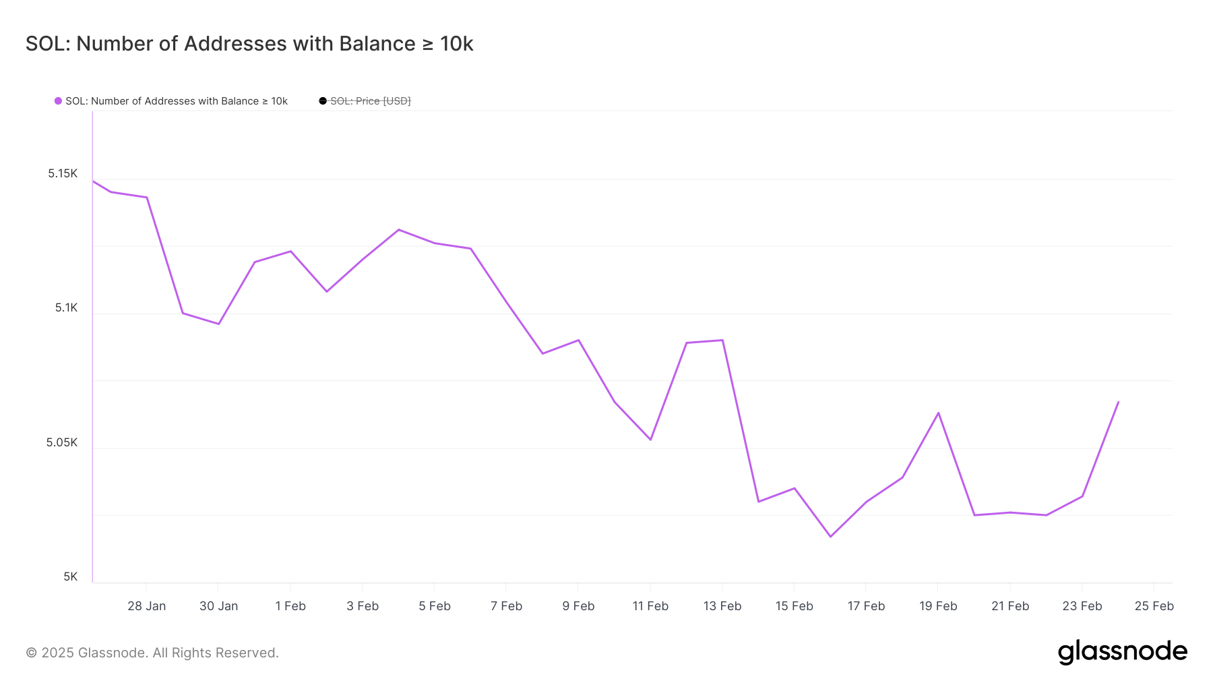Select the 25 Feb x-axis label
The height and width of the screenshot is (683, 1213).
[1154, 606]
